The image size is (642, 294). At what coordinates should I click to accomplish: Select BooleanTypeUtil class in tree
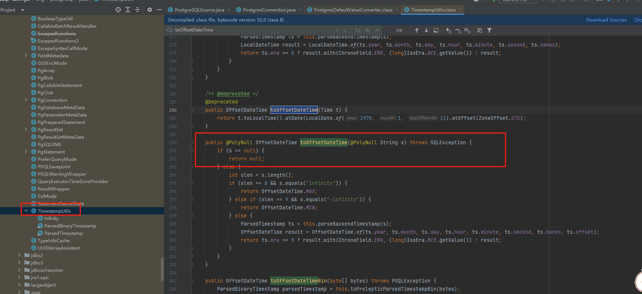click(55, 18)
